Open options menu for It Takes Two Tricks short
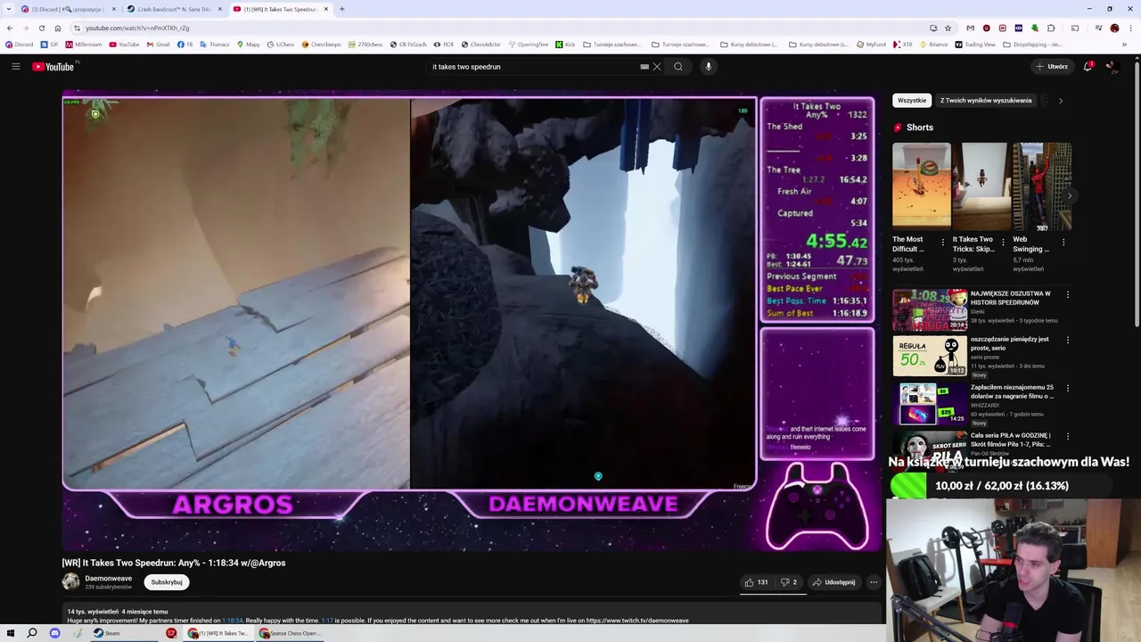 pyautogui.click(x=1003, y=242)
